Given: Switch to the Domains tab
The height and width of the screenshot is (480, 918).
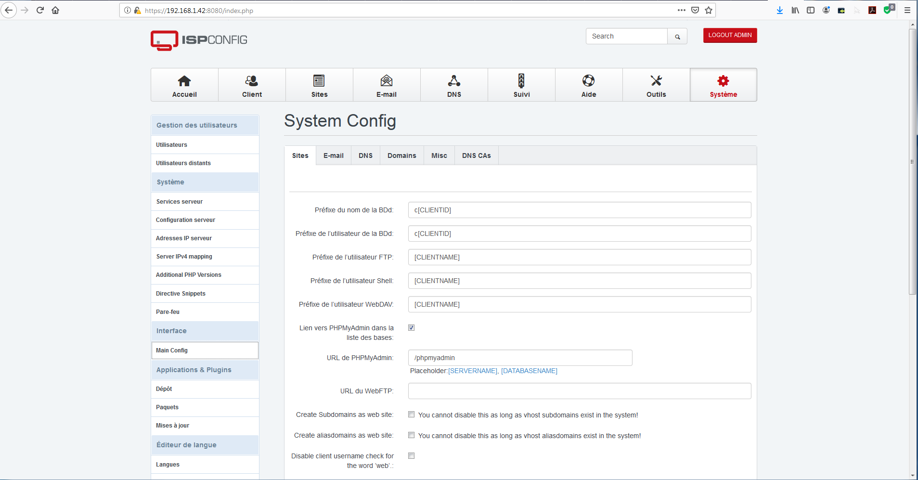Looking at the screenshot, I should (402, 156).
